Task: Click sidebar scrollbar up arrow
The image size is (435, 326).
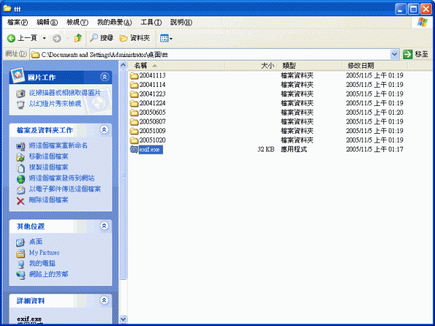Action: (x=123, y=65)
